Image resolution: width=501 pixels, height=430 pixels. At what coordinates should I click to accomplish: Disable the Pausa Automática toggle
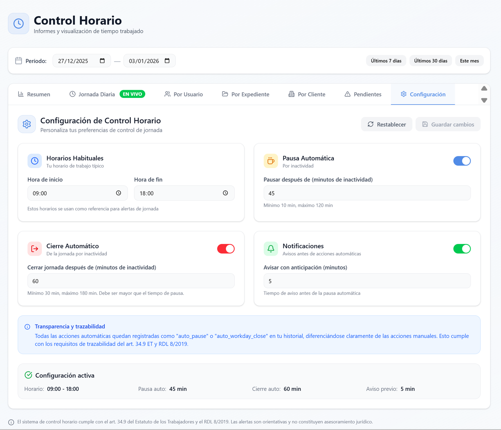pos(462,161)
